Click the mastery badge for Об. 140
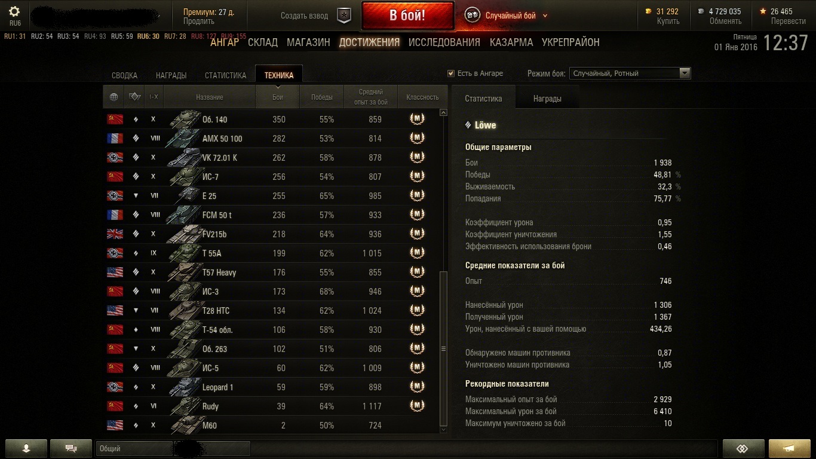816x459 pixels. pos(417,119)
